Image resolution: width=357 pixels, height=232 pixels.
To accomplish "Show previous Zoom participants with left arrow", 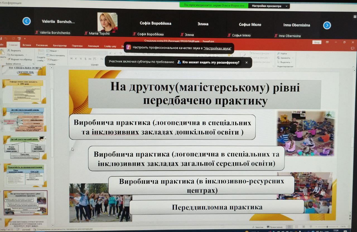I will pyautogui.click(x=26, y=21).
